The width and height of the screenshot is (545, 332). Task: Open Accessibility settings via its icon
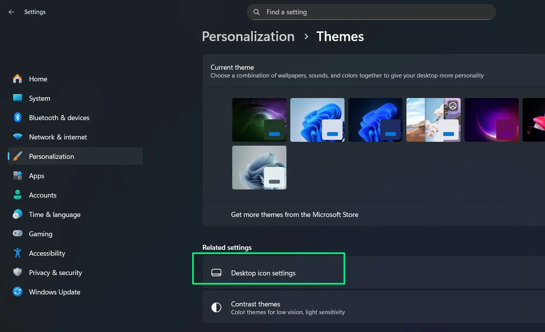(17, 253)
